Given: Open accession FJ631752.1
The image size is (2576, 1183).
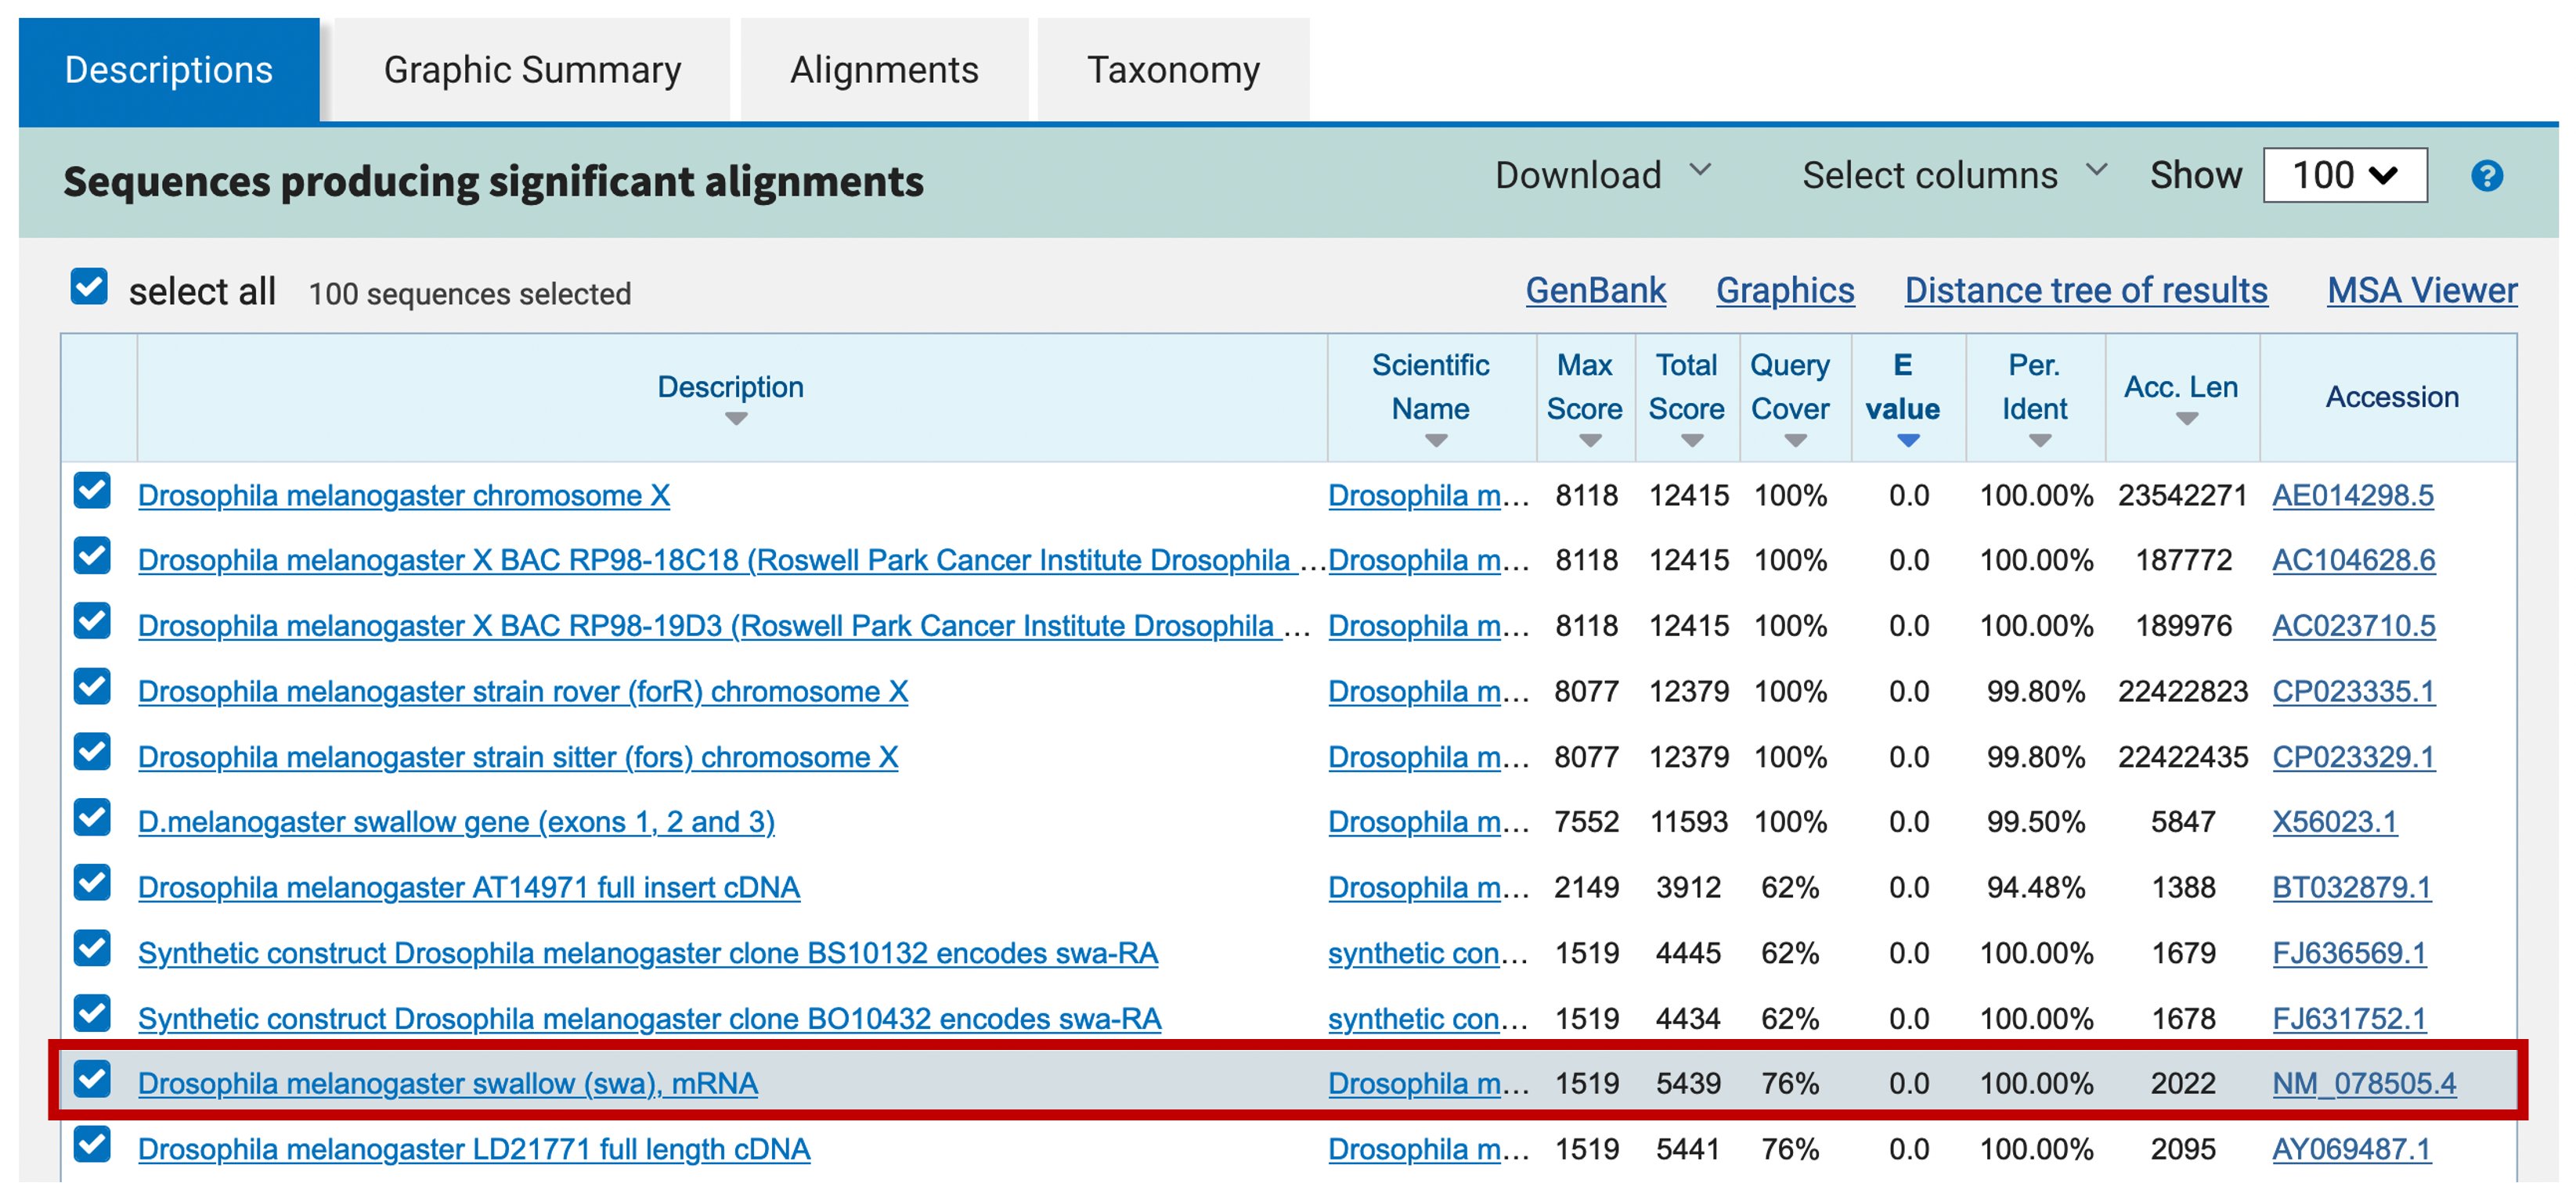Looking at the screenshot, I should (2349, 1018).
